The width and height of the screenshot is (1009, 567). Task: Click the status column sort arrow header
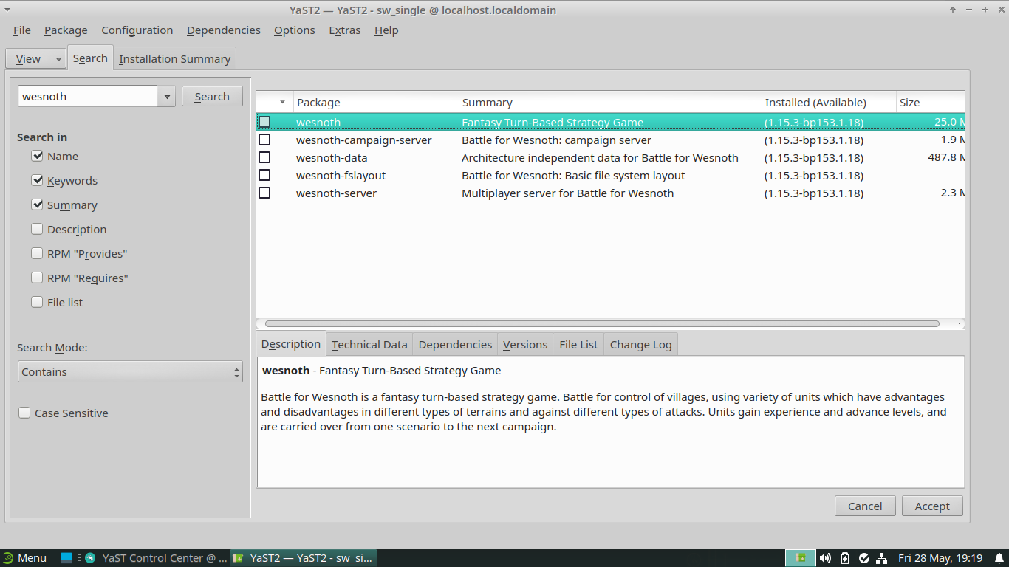point(275,103)
